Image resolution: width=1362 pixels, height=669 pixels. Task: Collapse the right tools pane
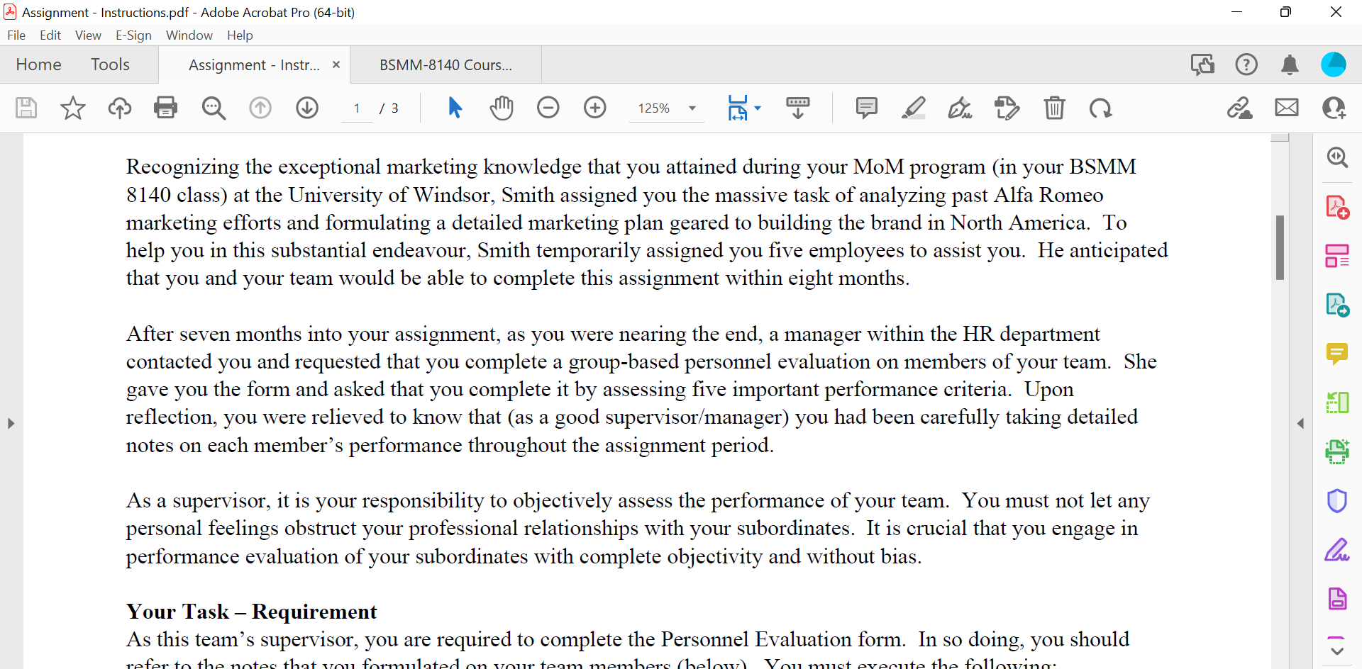pyautogui.click(x=1300, y=424)
